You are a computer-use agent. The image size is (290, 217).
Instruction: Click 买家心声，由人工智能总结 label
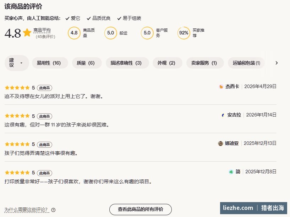pyautogui.click(x=32, y=18)
